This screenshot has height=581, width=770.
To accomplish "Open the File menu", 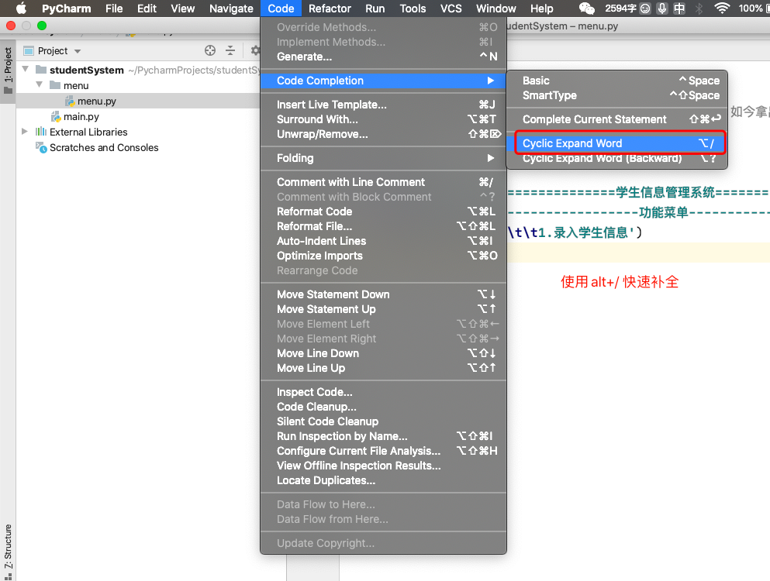I will coord(114,9).
